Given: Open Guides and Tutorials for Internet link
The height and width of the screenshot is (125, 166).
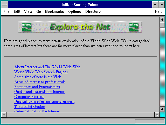Looking at the screenshot, I should pyautogui.click(x=40, y=92).
